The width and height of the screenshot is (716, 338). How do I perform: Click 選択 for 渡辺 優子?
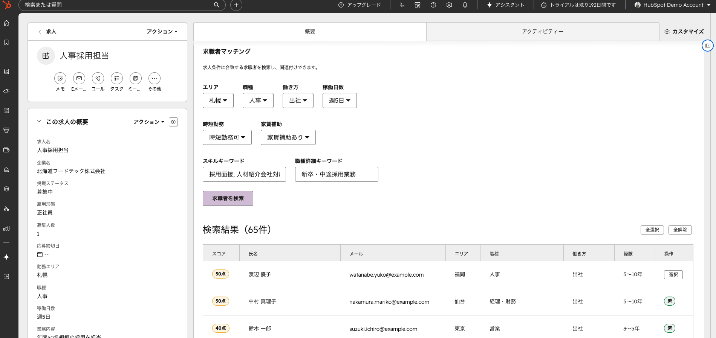click(x=673, y=274)
